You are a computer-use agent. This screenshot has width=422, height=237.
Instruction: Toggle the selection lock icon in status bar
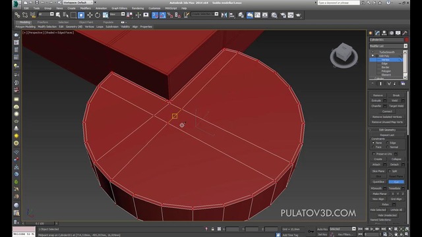pos(212,229)
